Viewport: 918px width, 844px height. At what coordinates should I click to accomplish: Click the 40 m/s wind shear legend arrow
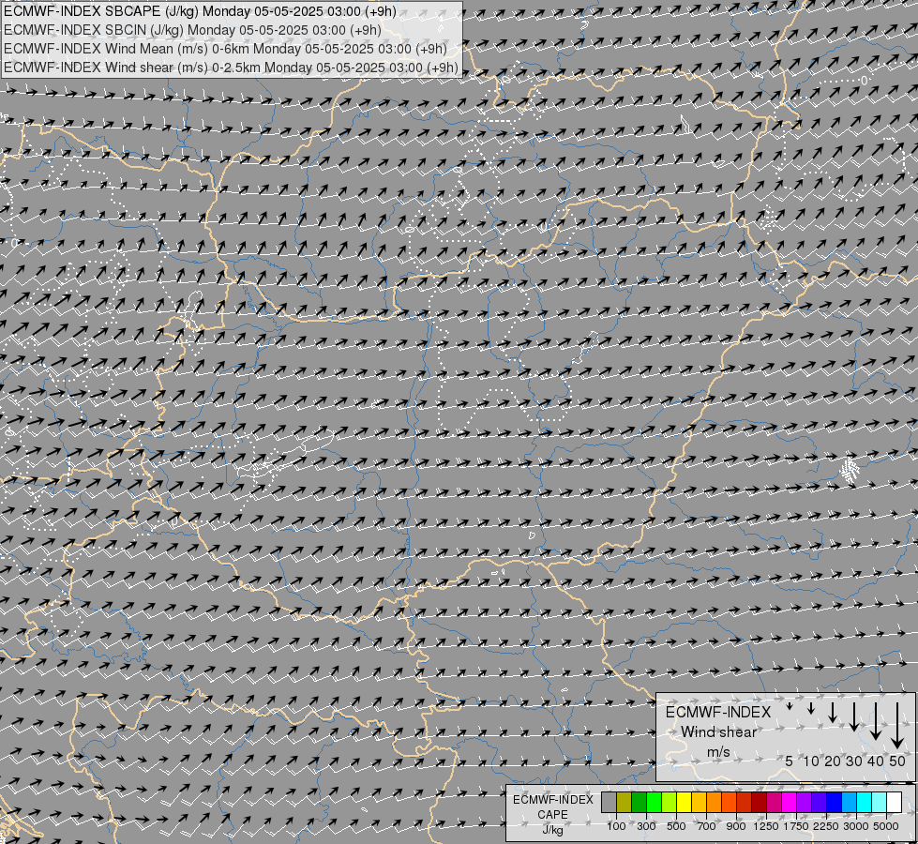click(875, 721)
